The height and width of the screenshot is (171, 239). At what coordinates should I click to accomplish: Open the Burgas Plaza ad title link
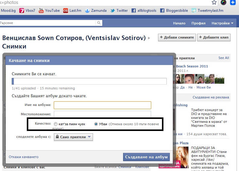[181, 143]
